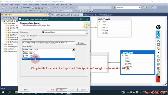This screenshot has height=95, width=168.
Task: Select the text A tool in annotation bar
Action: click(158, 40)
